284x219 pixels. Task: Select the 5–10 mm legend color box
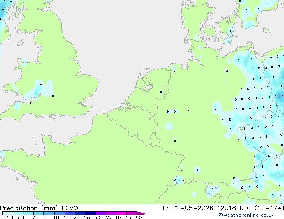pyautogui.click(x=49, y=213)
